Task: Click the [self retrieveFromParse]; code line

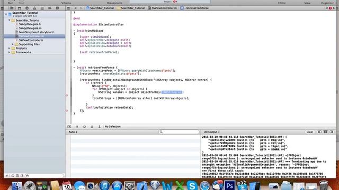Action: click(99, 52)
